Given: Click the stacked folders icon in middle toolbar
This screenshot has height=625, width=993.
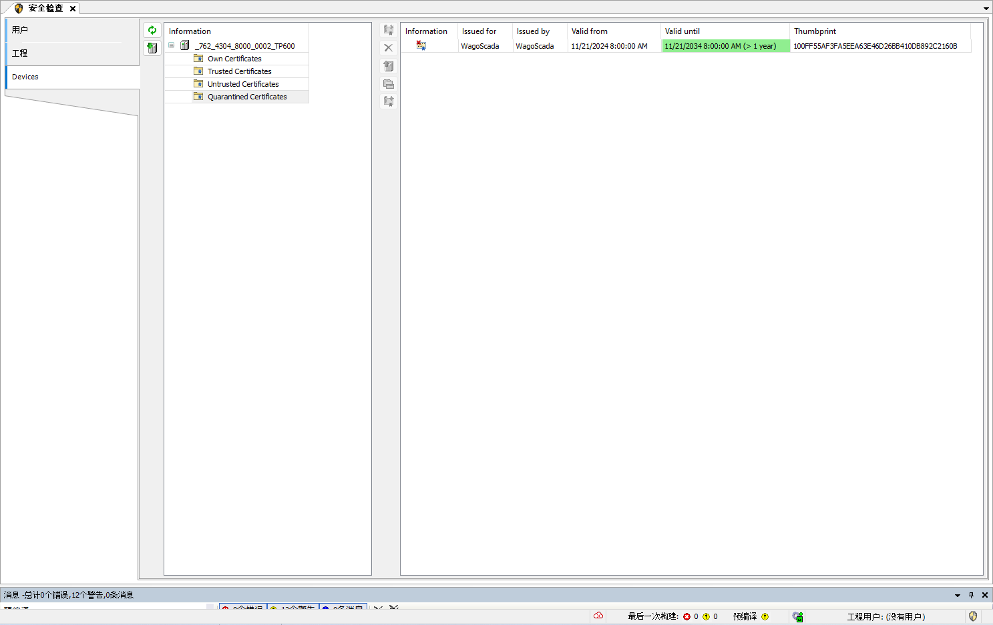Looking at the screenshot, I should 388,84.
